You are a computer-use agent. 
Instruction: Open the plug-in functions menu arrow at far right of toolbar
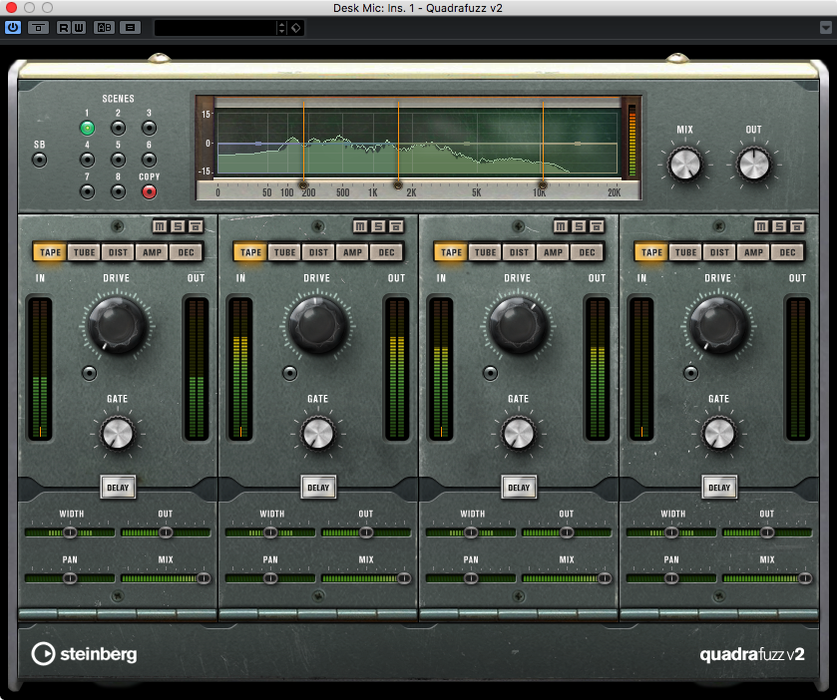click(826, 27)
